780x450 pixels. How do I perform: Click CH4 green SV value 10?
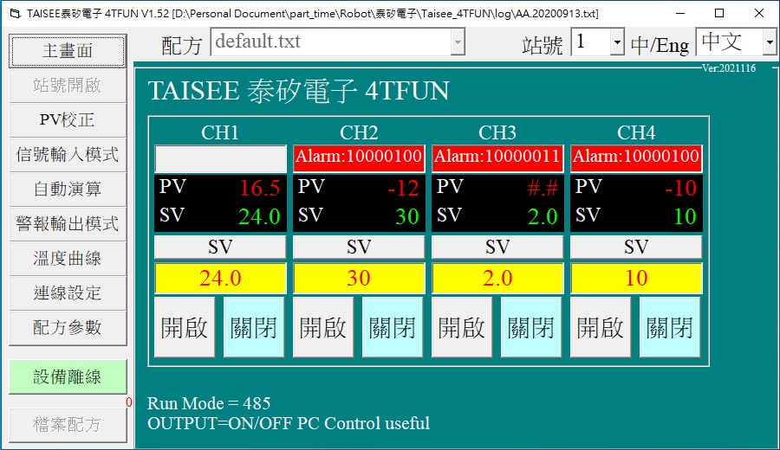[x=685, y=216]
